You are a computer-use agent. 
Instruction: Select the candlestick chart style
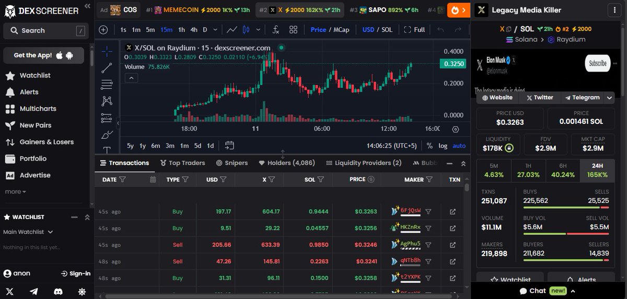[245, 30]
